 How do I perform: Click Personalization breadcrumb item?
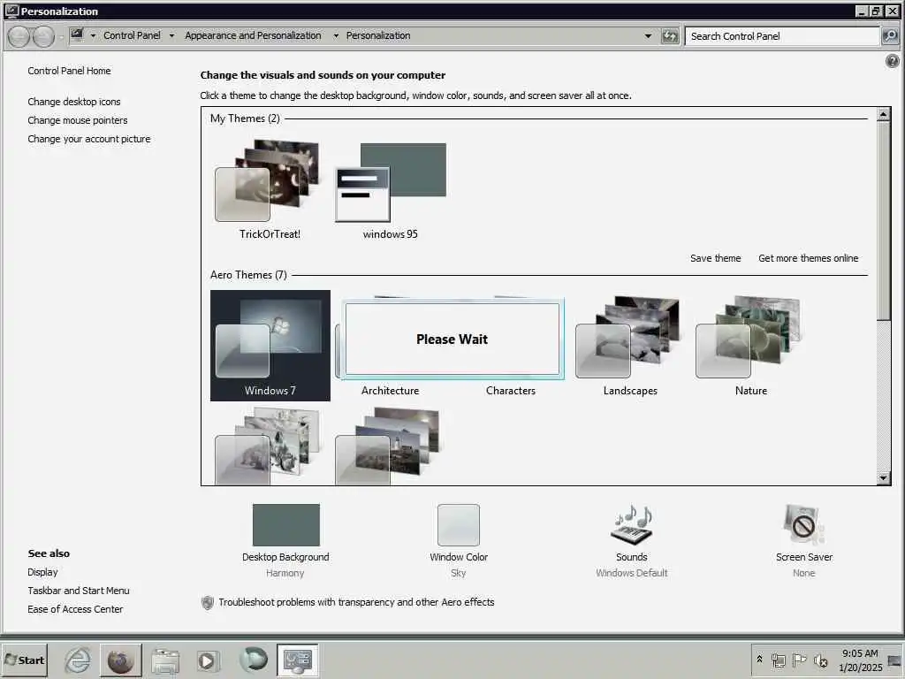378,35
